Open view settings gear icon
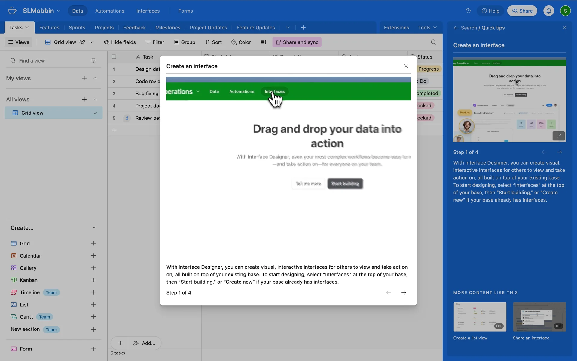 click(x=93, y=61)
